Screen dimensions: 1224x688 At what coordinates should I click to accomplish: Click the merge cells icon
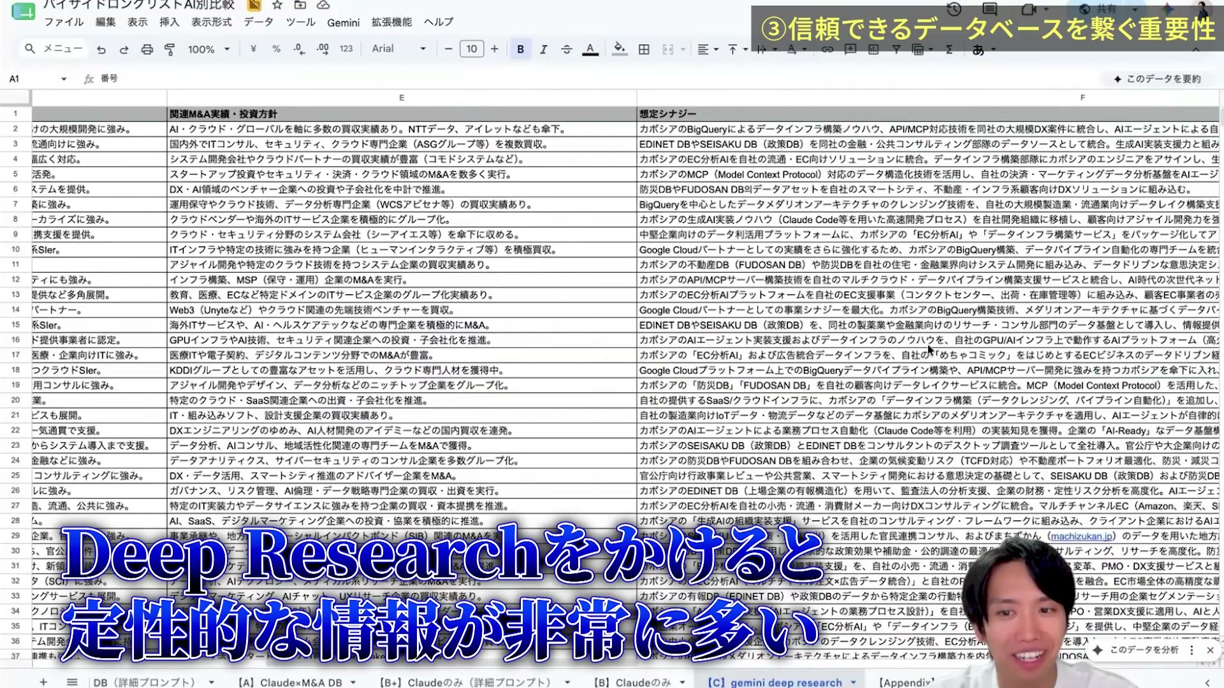(667, 49)
